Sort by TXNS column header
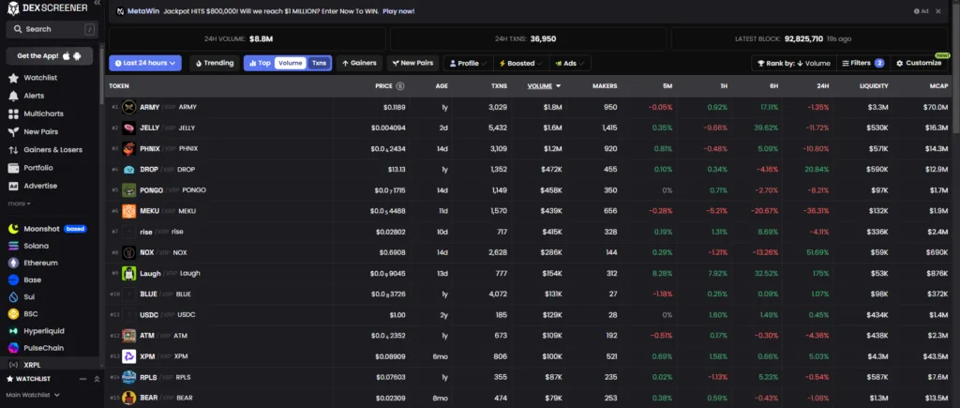Screen dimensions: 960x408 pyautogui.click(x=499, y=86)
